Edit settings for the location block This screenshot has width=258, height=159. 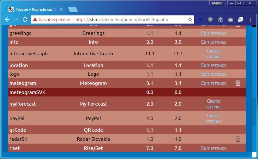click(x=213, y=65)
